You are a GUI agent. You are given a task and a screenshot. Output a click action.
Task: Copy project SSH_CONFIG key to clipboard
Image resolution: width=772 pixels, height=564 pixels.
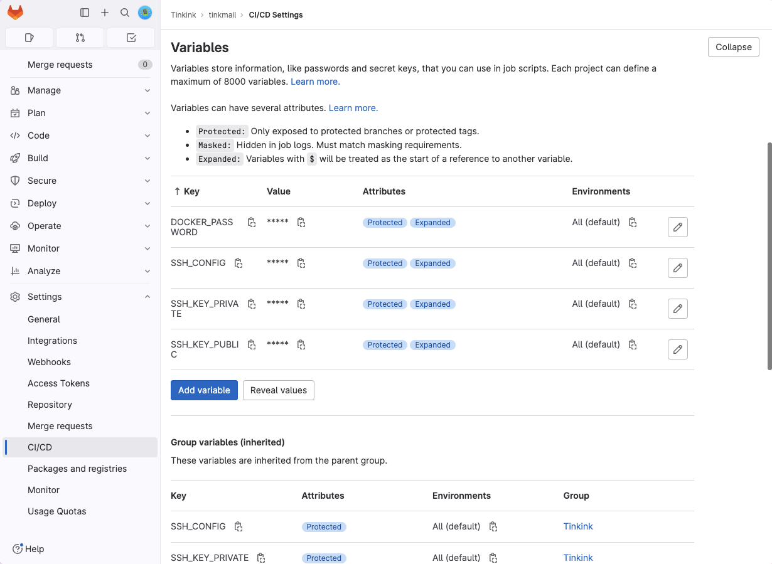(239, 263)
